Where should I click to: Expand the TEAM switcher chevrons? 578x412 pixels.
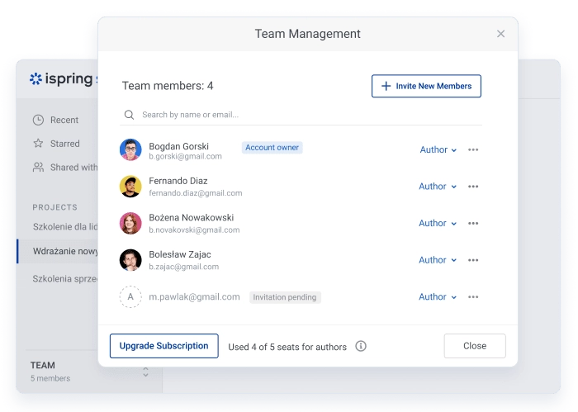(145, 372)
